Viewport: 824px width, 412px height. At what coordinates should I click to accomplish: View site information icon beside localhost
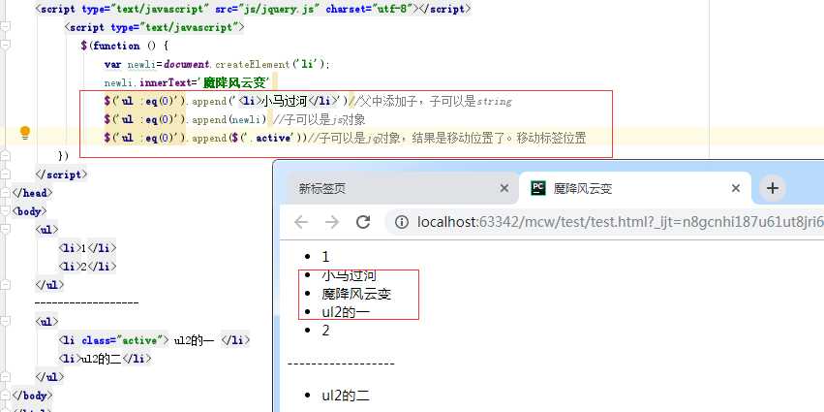pyautogui.click(x=402, y=222)
